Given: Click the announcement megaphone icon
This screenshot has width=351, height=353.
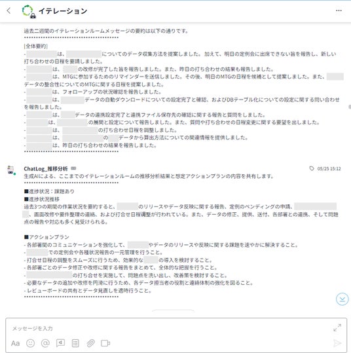Looking at the screenshot, I should coord(60,343).
